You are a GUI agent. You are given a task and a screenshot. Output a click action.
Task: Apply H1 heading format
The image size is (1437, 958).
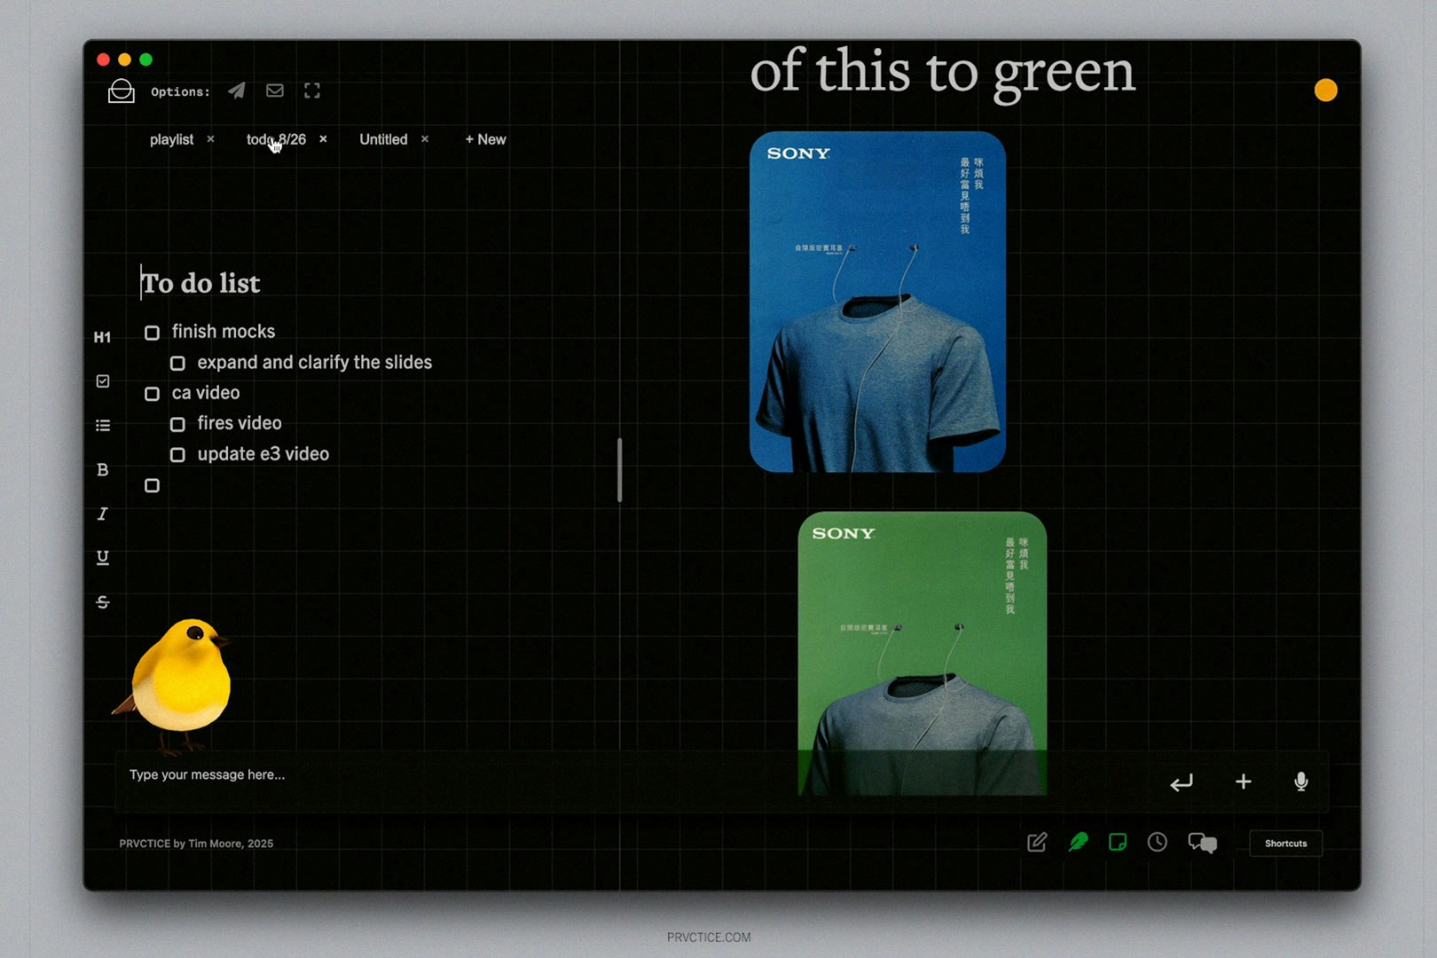pyautogui.click(x=103, y=337)
